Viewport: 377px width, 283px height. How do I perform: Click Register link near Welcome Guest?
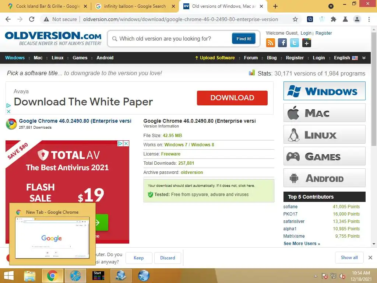324,33
